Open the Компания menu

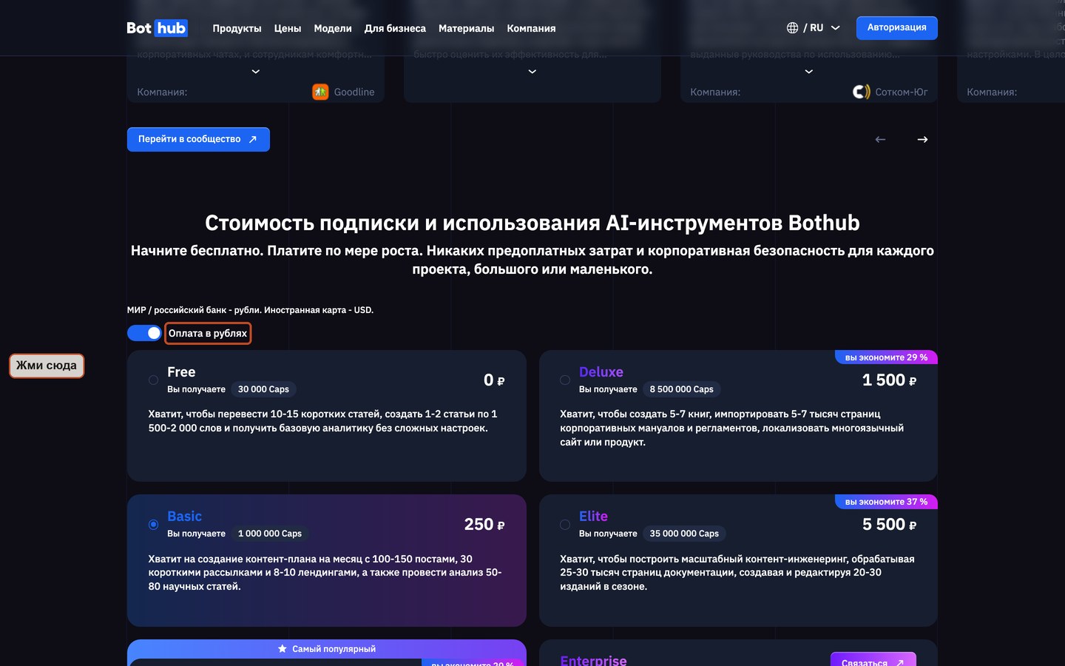click(531, 28)
